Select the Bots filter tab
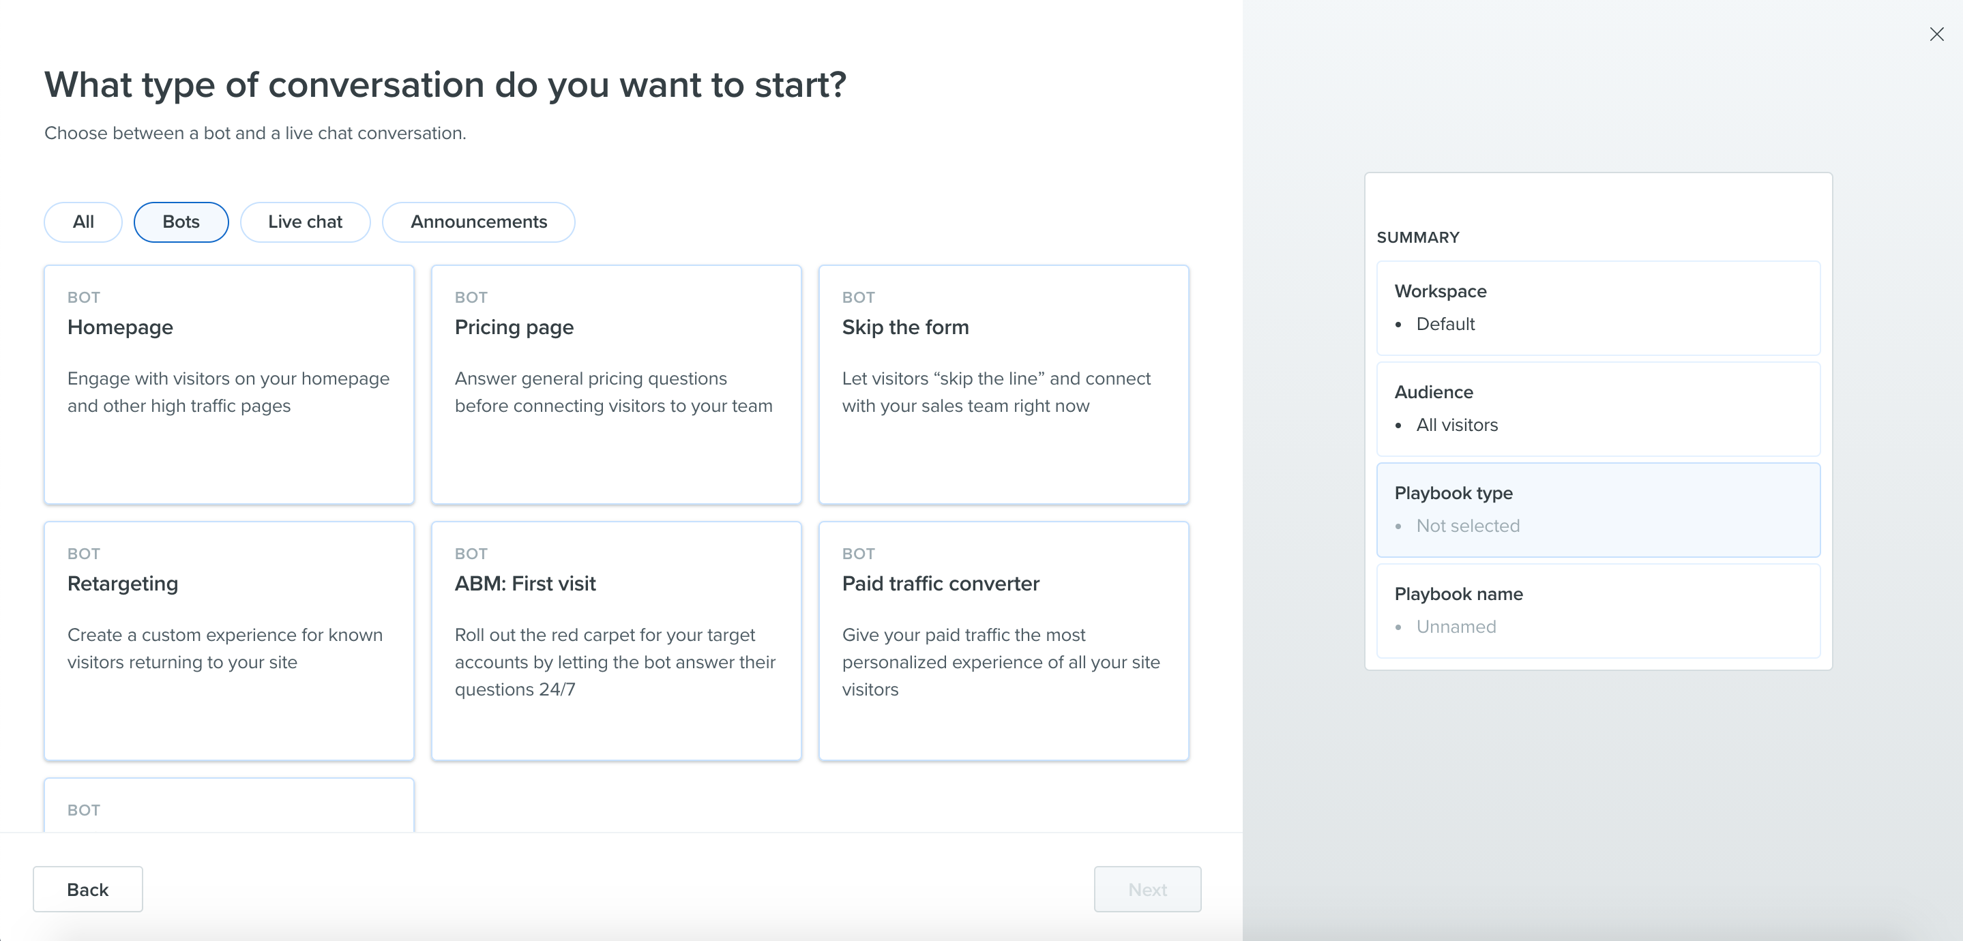The image size is (1963, 941). [x=181, y=222]
